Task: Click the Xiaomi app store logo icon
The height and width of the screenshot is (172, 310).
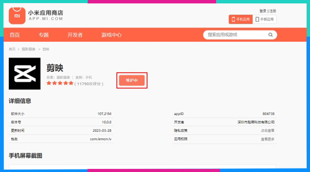Action: tap(17, 16)
